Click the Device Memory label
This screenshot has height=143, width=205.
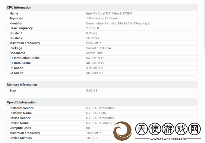(20, 138)
